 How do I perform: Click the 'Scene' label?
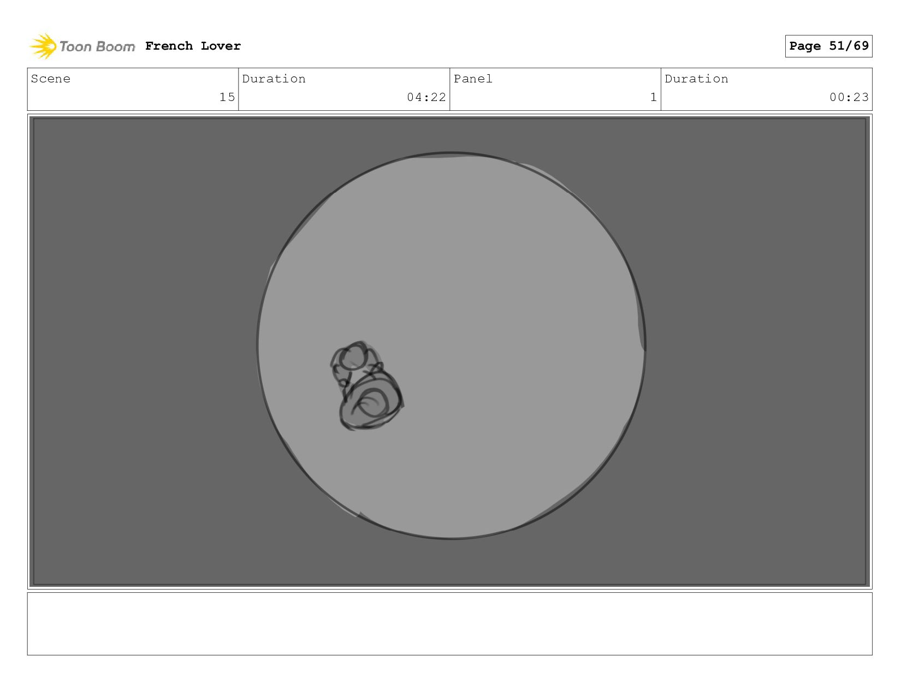[51, 79]
